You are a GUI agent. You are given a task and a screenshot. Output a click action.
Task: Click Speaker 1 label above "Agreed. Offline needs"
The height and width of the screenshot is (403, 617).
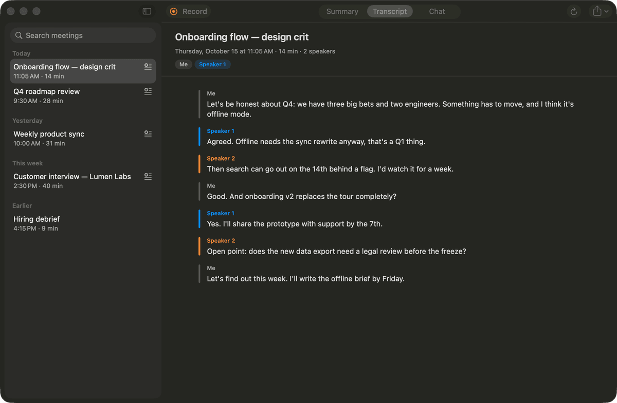(x=221, y=131)
